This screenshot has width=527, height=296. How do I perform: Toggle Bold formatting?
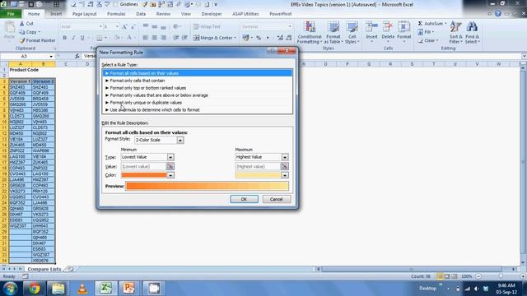(x=64, y=38)
